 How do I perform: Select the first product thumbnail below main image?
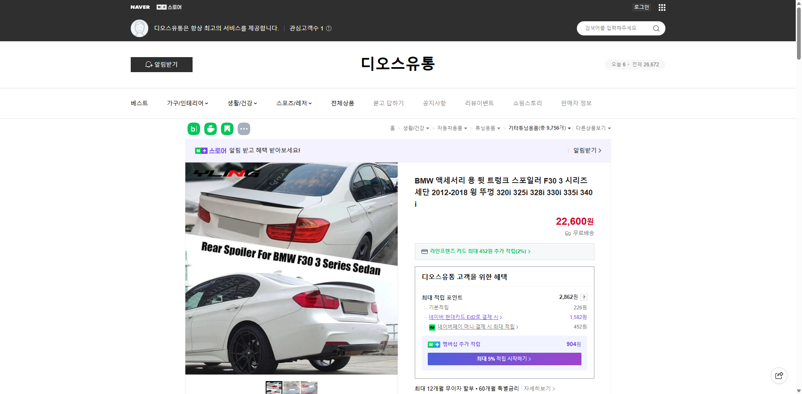(274, 388)
